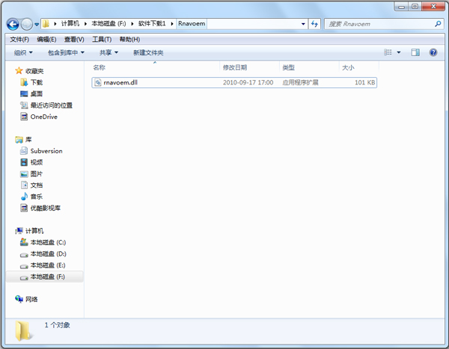Image resolution: width=449 pixels, height=349 pixels.
Task: Click the back navigation arrow button
Action: tap(13, 24)
